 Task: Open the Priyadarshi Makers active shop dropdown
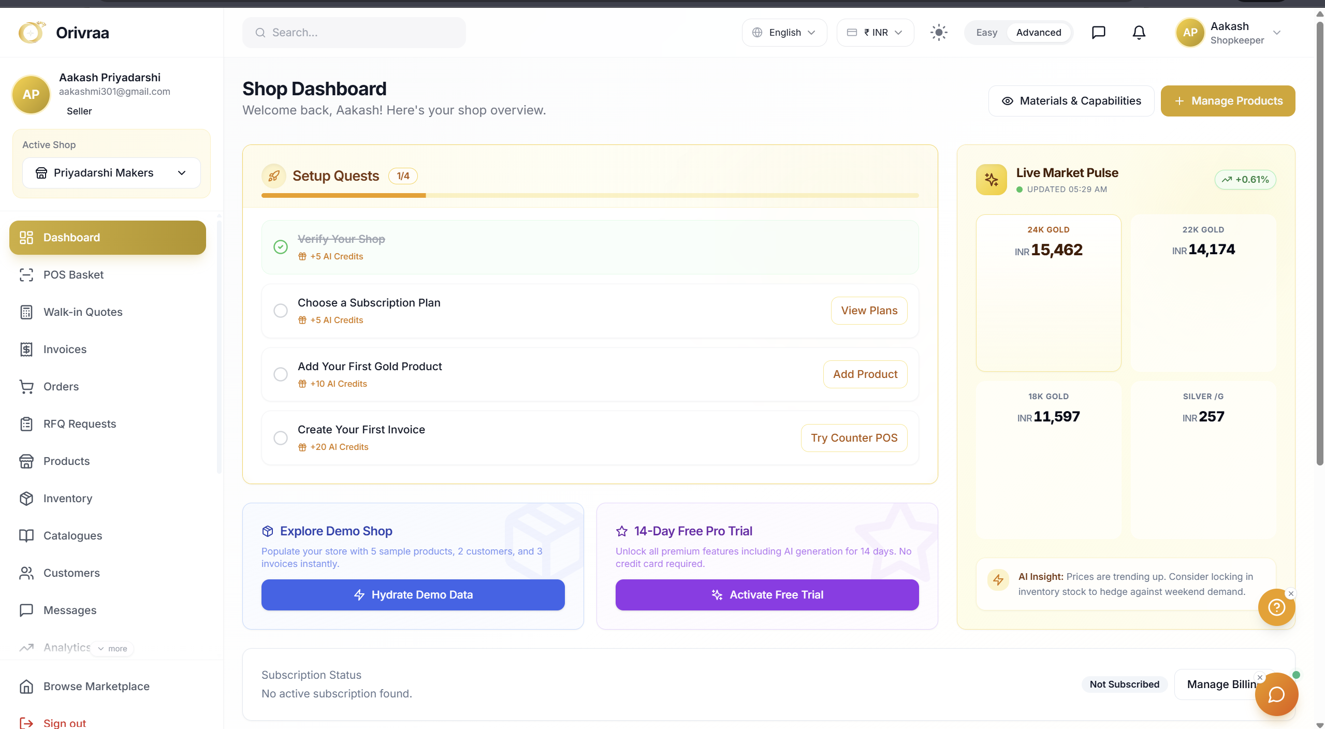point(111,173)
